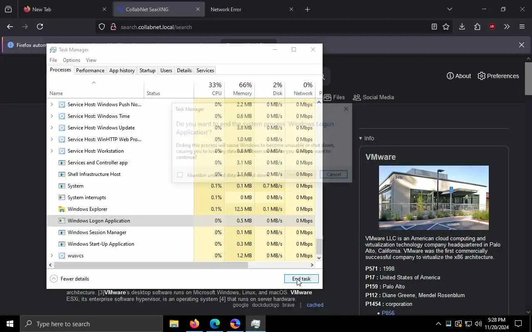Switch to Details tab
Viewport: 532px width, 332px height.
pos(184,71)
